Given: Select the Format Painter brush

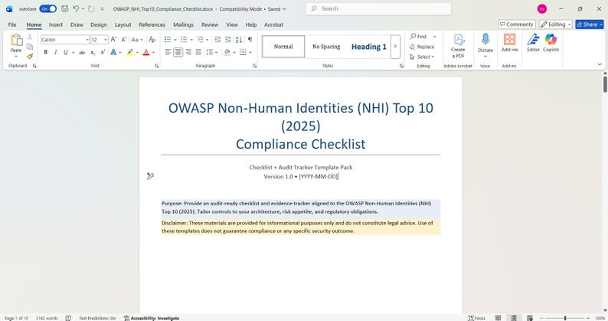Looking at the screenshot, I should point(30,56).
